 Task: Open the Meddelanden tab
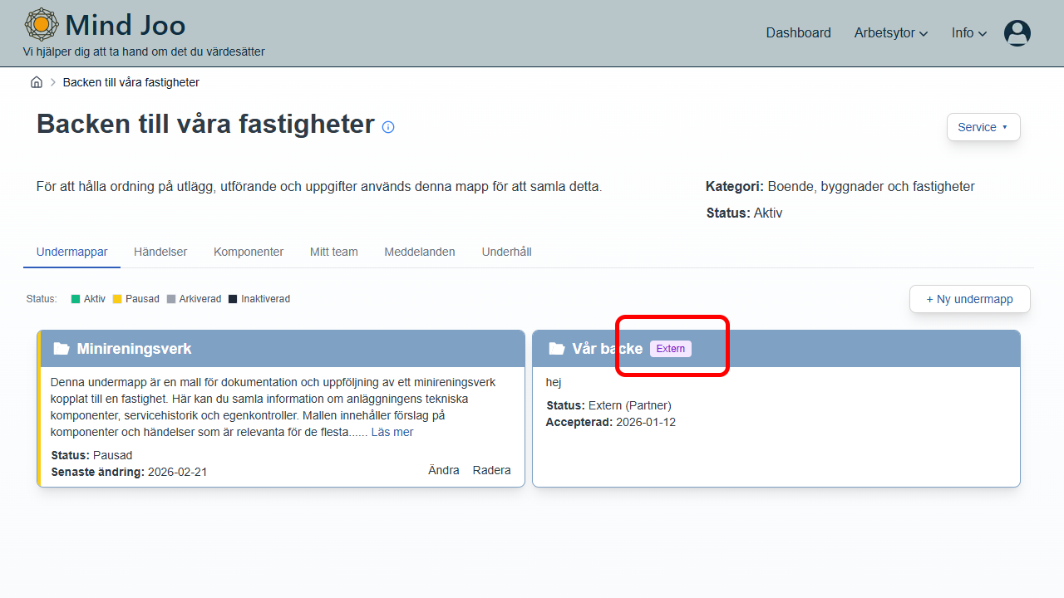tap(420, 252)
